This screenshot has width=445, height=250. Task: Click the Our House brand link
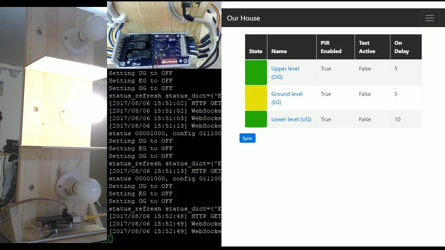pos(243,18)
